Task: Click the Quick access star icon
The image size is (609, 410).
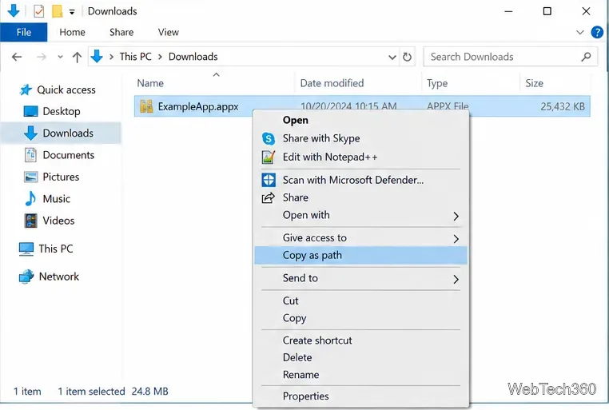Action: [26, 90]
